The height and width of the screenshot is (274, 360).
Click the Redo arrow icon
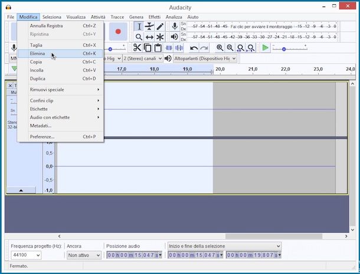point(204,48)
